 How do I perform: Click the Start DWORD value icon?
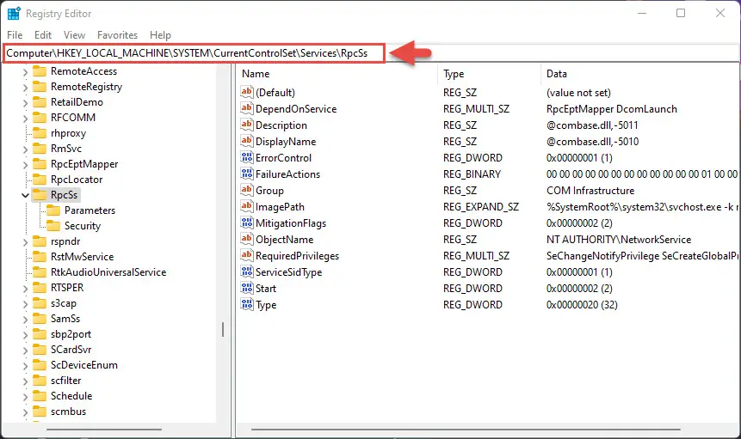247,288
